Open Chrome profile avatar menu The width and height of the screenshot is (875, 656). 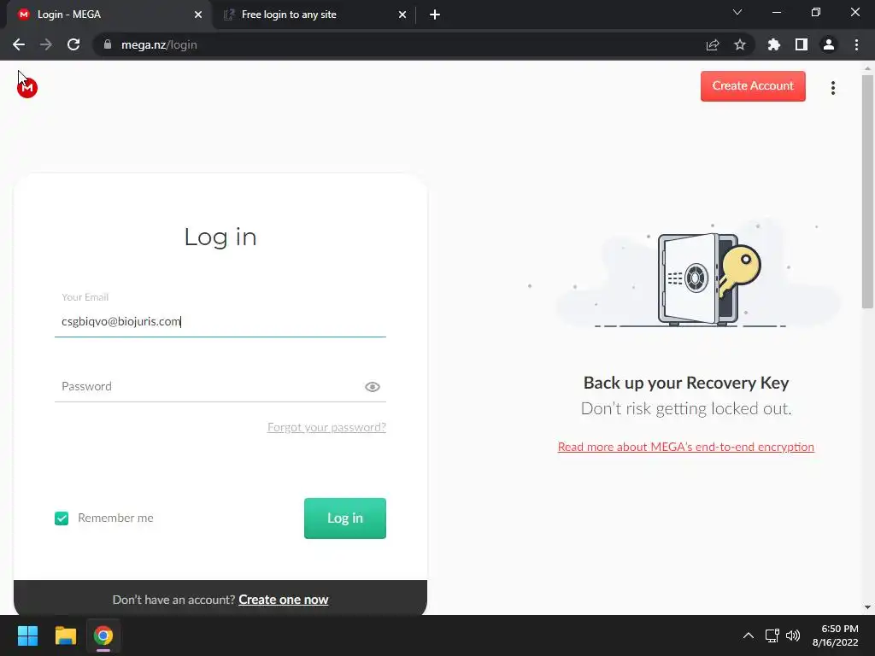tap(829, 44)
